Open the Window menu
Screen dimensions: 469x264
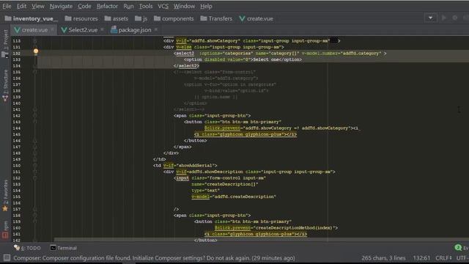point(184,6)
